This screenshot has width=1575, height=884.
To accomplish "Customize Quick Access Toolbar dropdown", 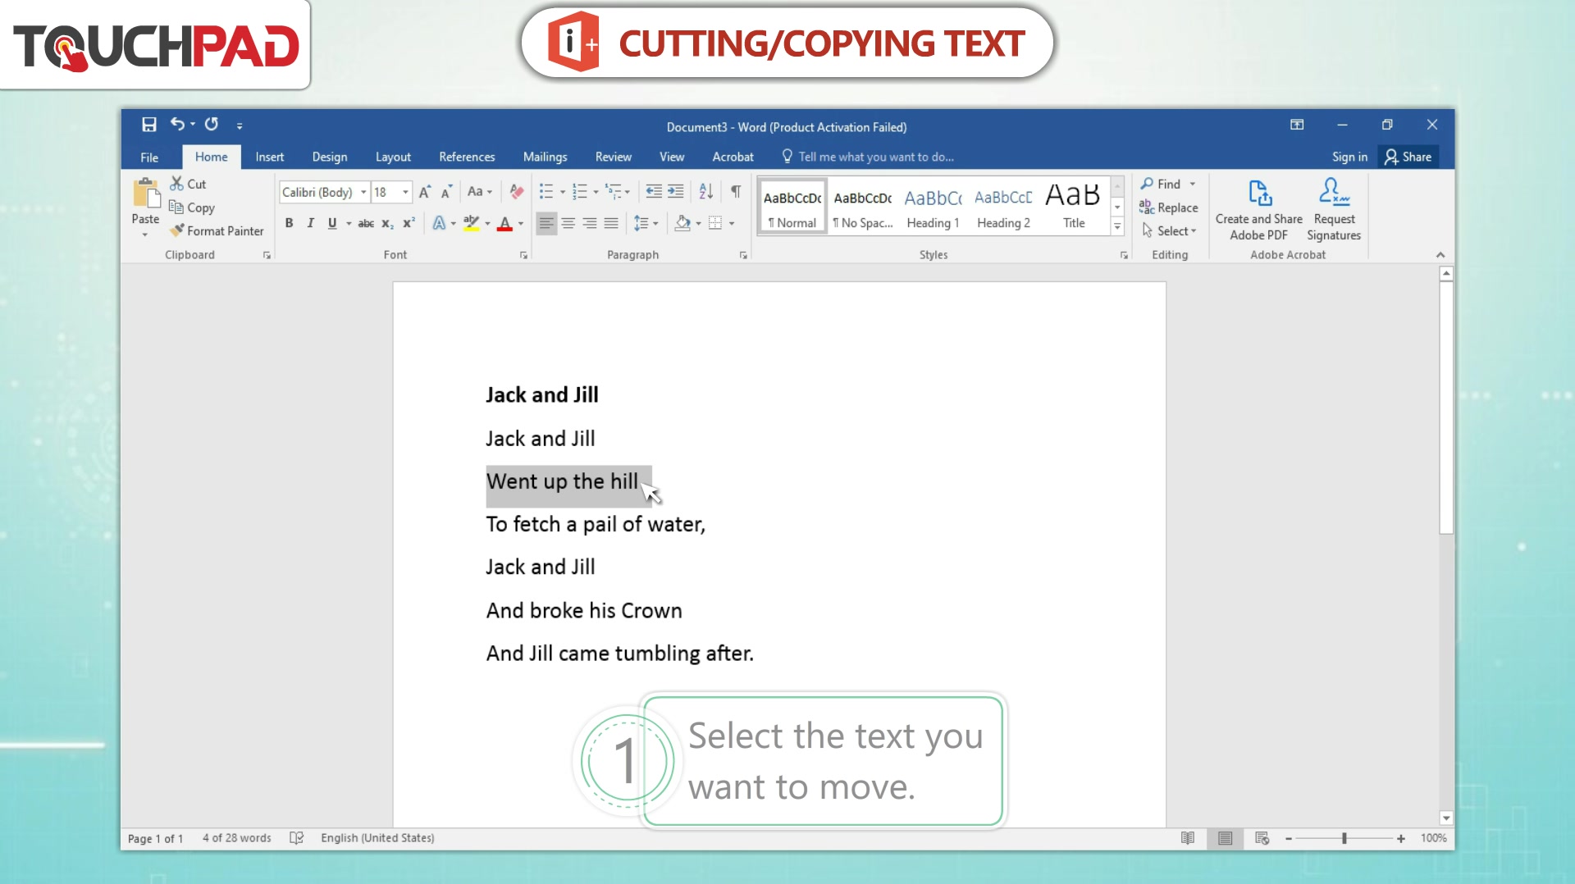I will tap(240, 125).
